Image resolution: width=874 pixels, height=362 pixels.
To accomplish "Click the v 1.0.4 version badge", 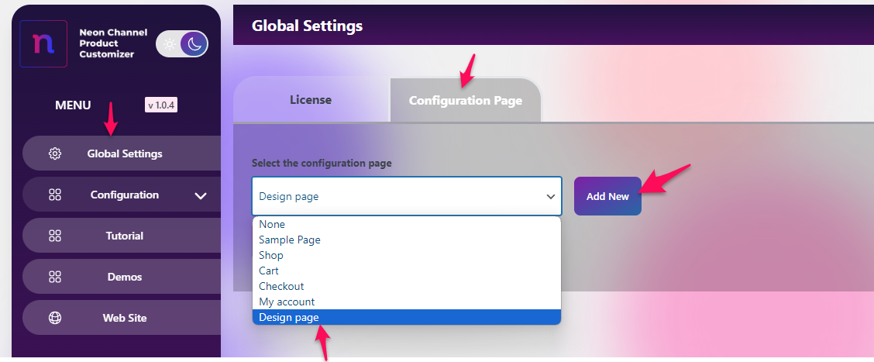I will click(161, 105).
